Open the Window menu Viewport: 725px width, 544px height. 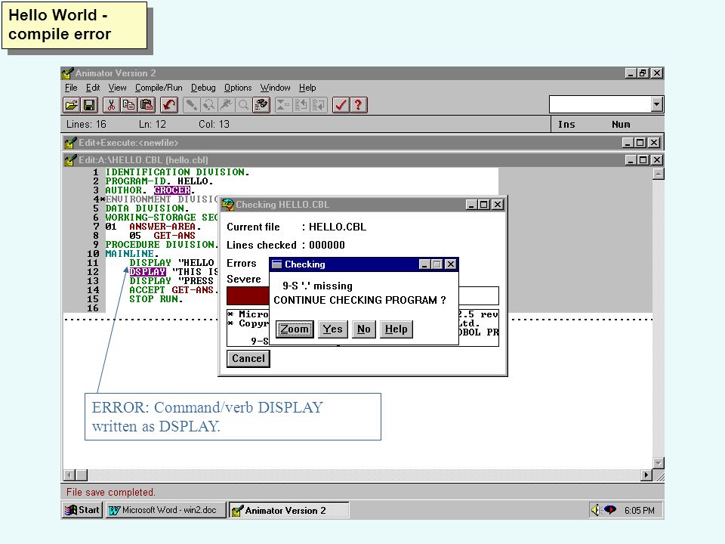pyautogui.click(x=275, y=88)
